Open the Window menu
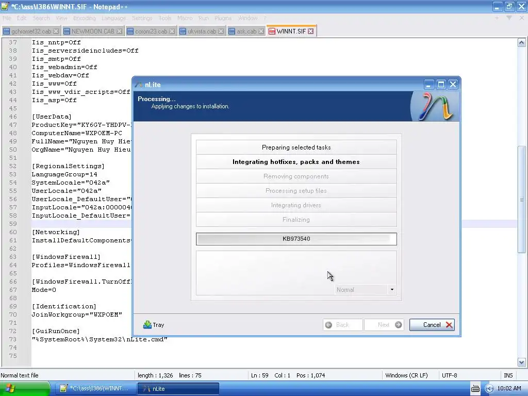This screenshot has width=528, height=396. tap(248, 18)
